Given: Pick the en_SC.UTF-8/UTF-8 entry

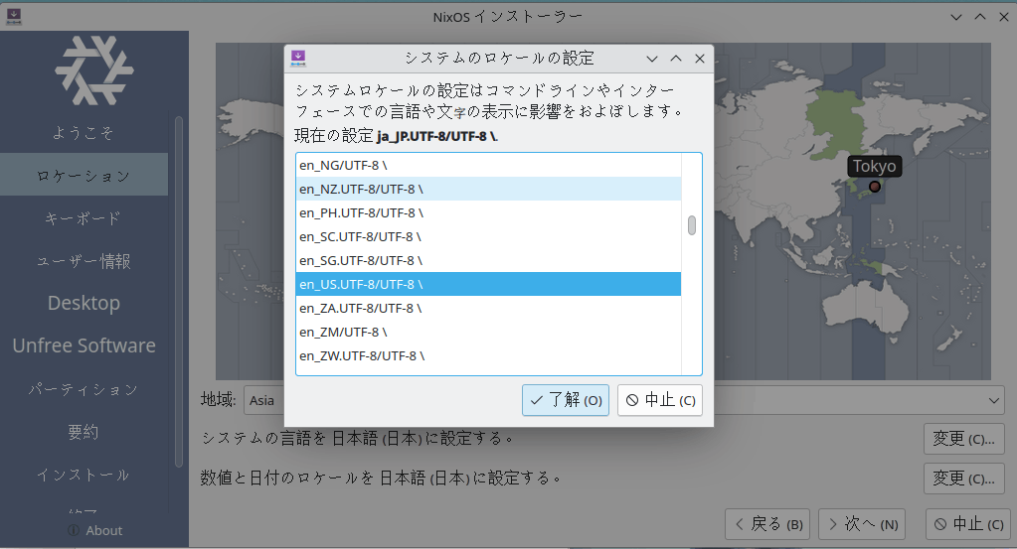Looking at the screenshot, I should (488, 237).
